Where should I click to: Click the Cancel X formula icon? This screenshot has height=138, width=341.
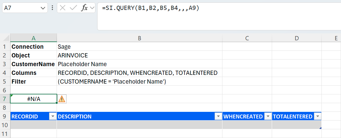[63, 8]
